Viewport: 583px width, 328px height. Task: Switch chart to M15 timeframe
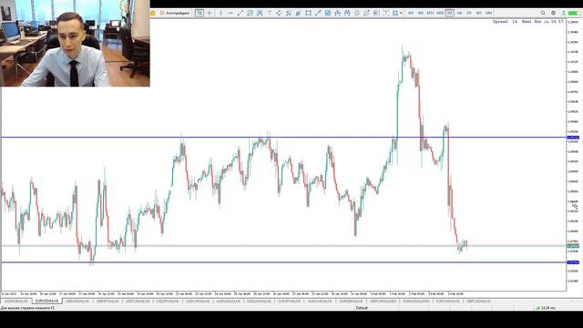[430, 13]
